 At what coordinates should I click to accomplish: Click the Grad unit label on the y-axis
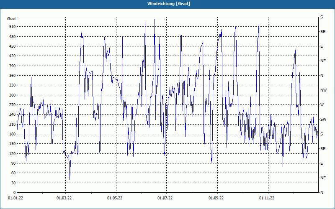pyautogui.click(x=11, y=19)
